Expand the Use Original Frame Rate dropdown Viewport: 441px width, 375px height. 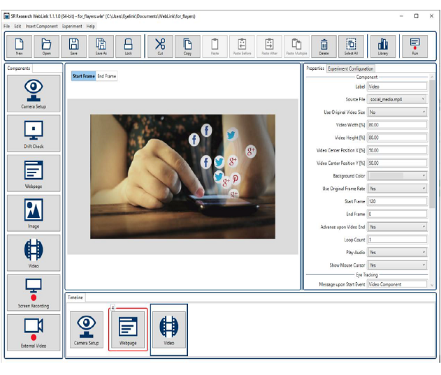pyautogui.click(x=398, y=189)
